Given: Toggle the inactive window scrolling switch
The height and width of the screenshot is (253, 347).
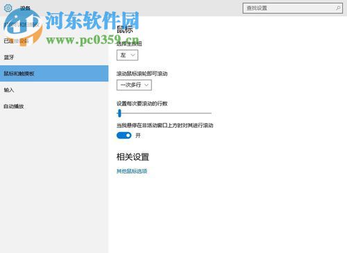Looking at the screenshot, I should coord(124,136).
